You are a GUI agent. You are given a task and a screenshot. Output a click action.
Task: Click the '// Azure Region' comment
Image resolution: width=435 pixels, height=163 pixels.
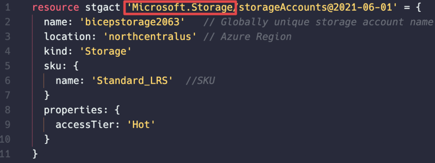coord(248,37)
